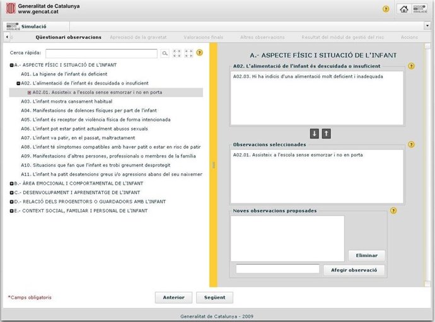Open help icon next to tree search tools

pyautogui.click(x=199, y=53)
